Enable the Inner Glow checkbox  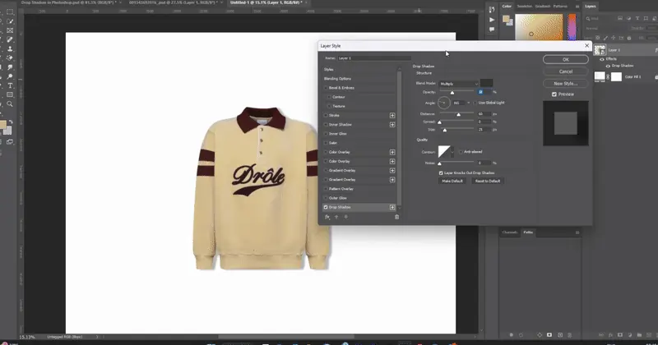(326, 134)
